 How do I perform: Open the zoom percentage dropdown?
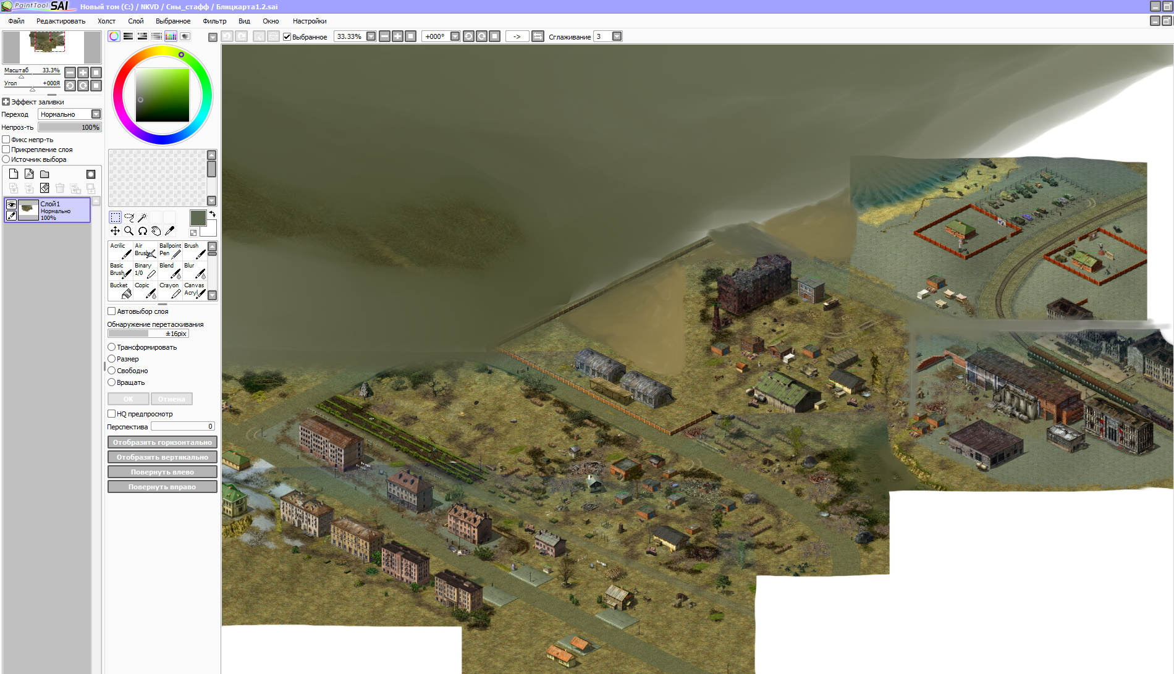coord(371,36)
